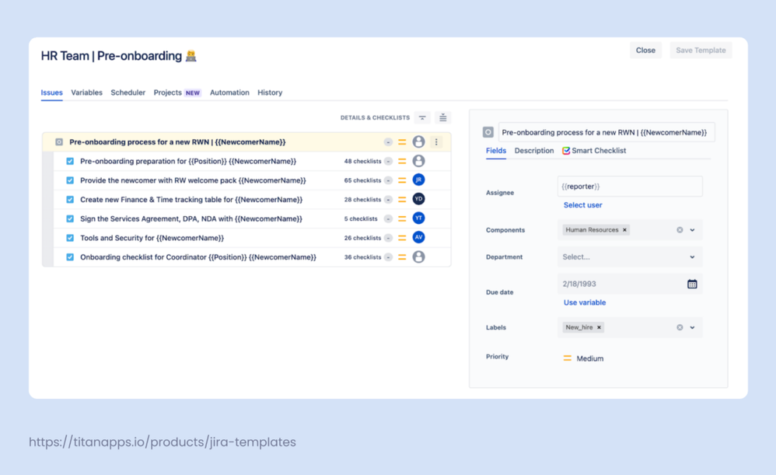Switch to the Automation tab
The image size is (776, 475).
pyautogui.click(x=229, y=93)
